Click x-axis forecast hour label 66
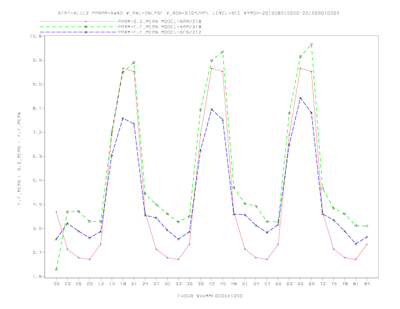Image resolution: width=400 pixels, height=309 pixels. (x=301, y=284)
